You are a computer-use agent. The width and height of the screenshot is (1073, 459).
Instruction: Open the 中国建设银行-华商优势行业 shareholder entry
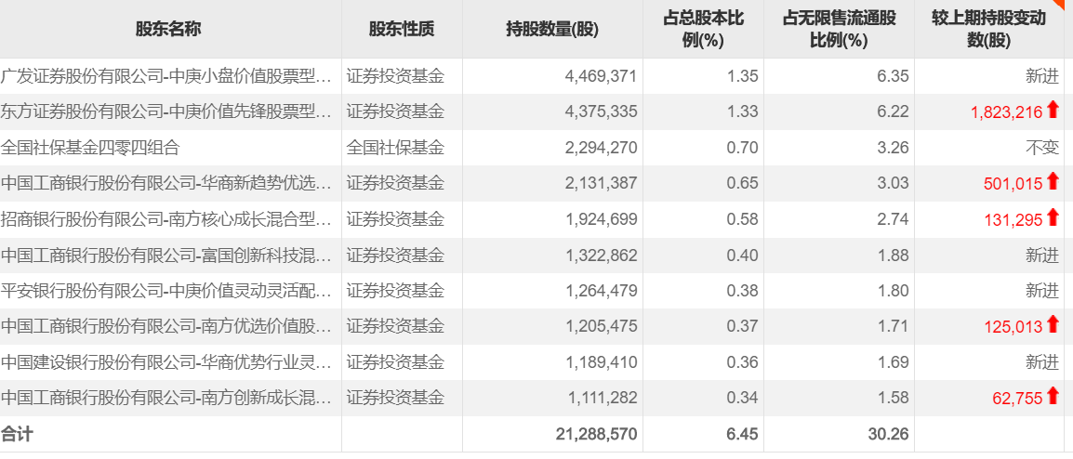pyautogui.click(x=167, y=361)
